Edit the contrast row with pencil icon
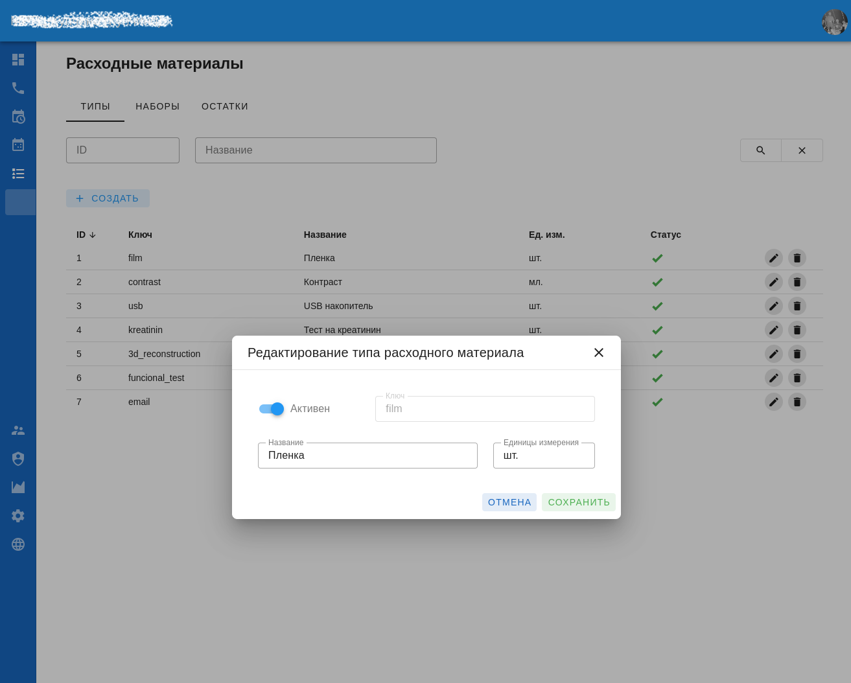Image resolution: width=851 pixels, height=683 pixels. click(773, 282)
